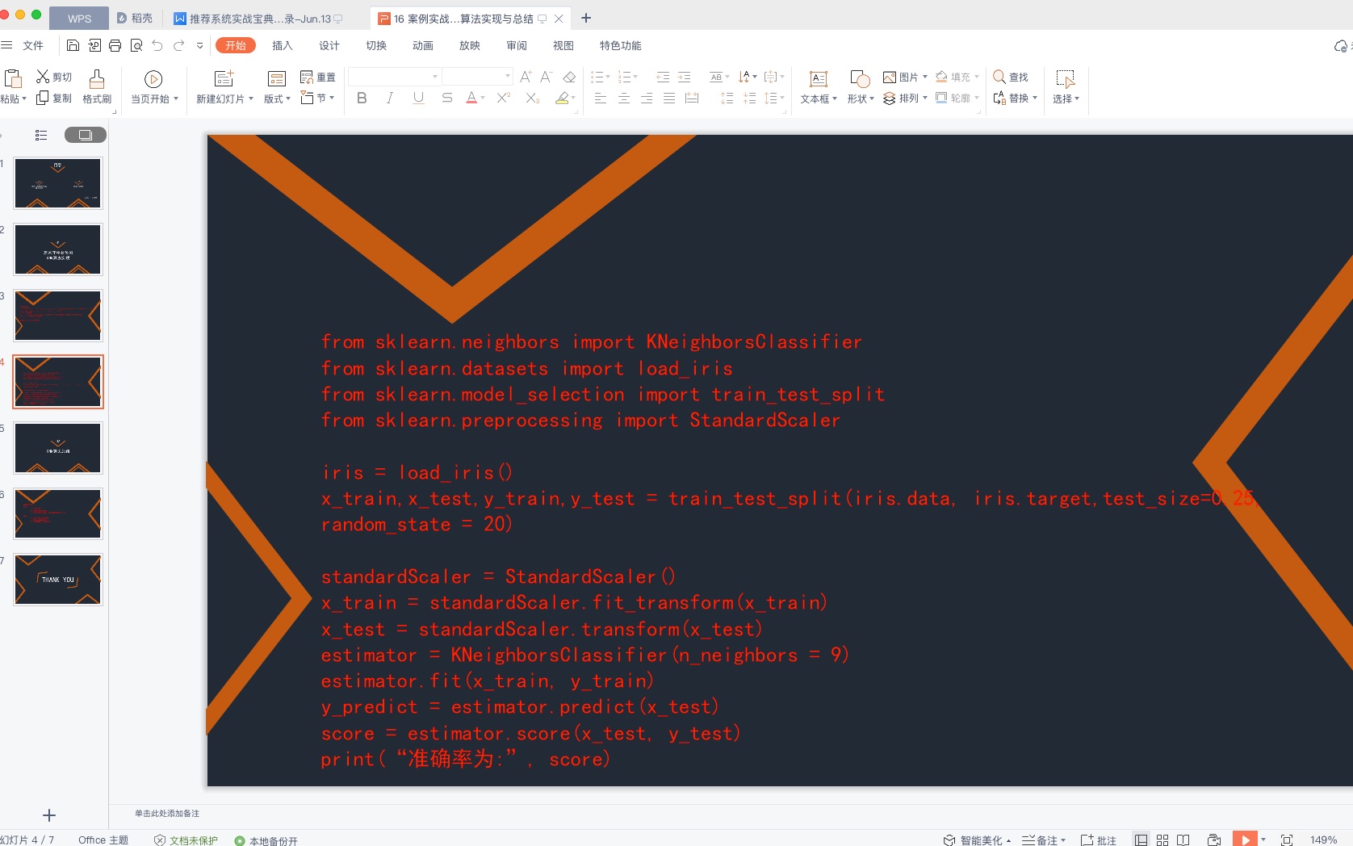The width and height of the screenshot is (1353, 846).
Task: Open the font size combo box
Action: point(478,77)
